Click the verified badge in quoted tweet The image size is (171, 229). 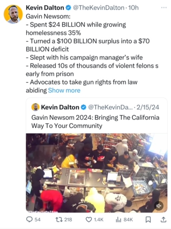[x=83, y=107]
